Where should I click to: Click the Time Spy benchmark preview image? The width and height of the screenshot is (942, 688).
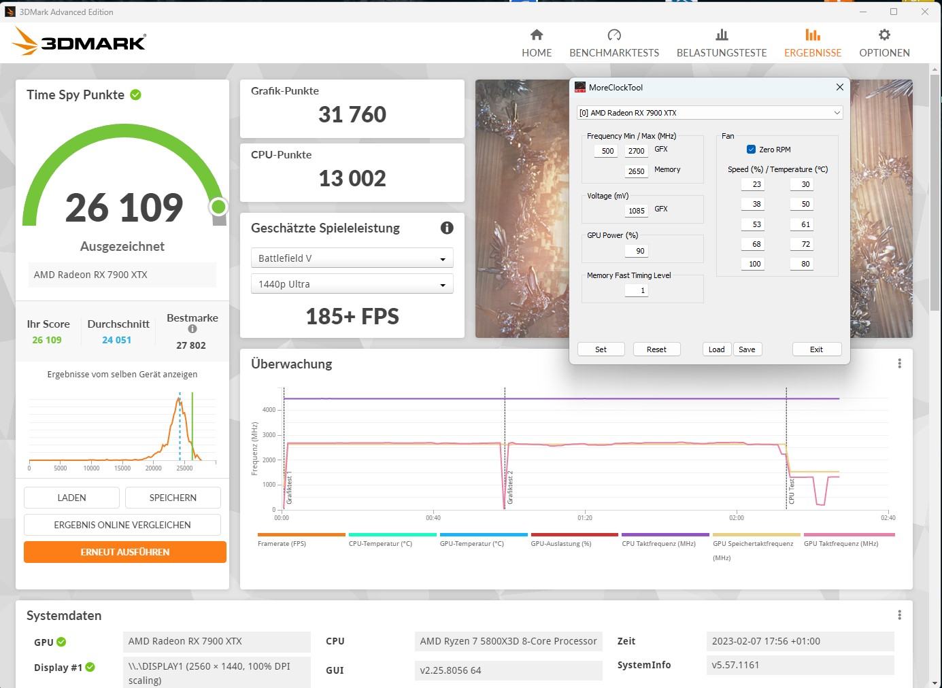point(522,209)
